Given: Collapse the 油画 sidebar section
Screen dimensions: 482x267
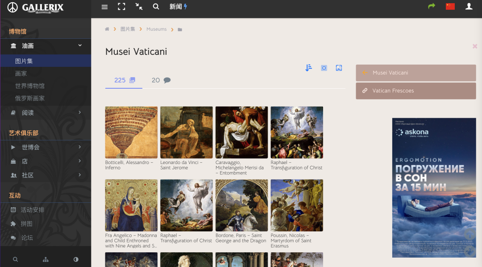Looking at the screenshot, I should point(46,46).
